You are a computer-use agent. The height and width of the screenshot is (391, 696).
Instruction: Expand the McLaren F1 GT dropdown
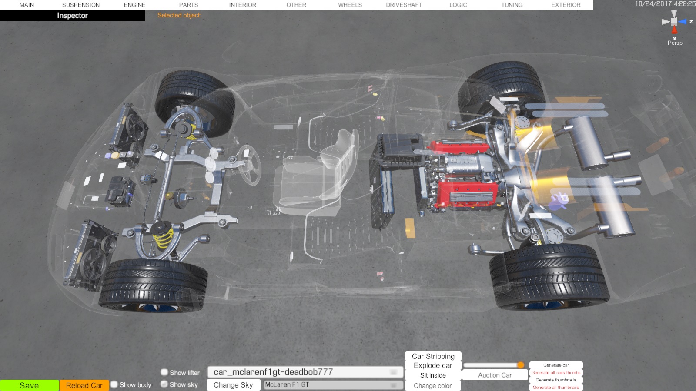[x=333, y=385]
